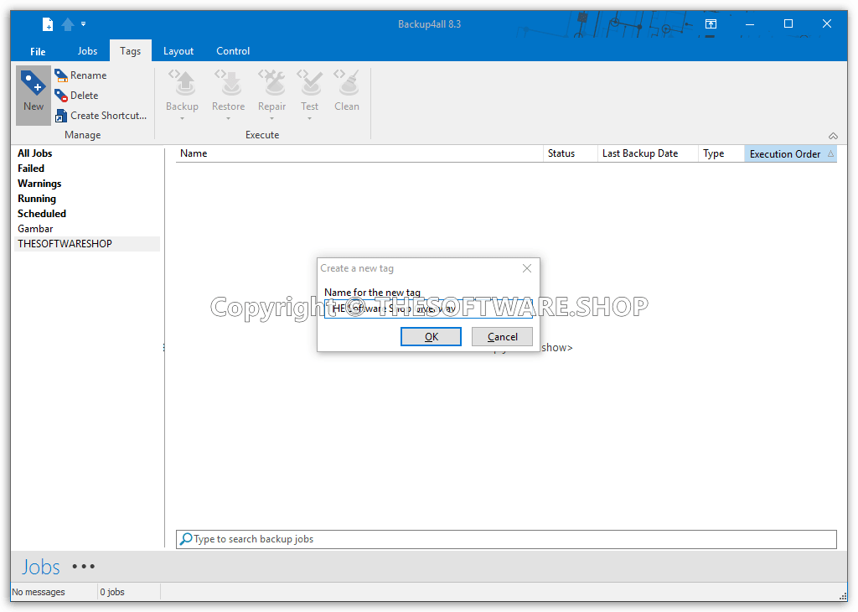The width and height of the screenshot is (858, 612).
Task: Click the new document icon in title bar
Action: (x=48, y=24)
